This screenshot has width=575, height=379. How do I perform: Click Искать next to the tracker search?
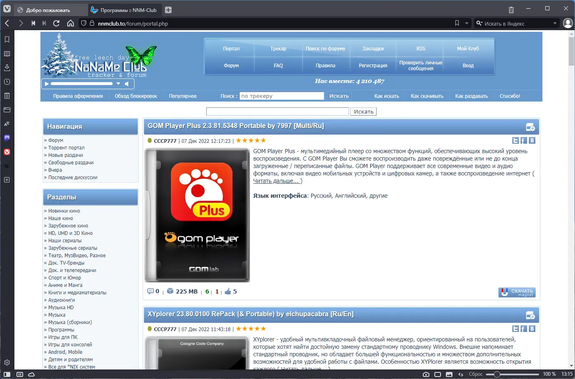(339, 96)
